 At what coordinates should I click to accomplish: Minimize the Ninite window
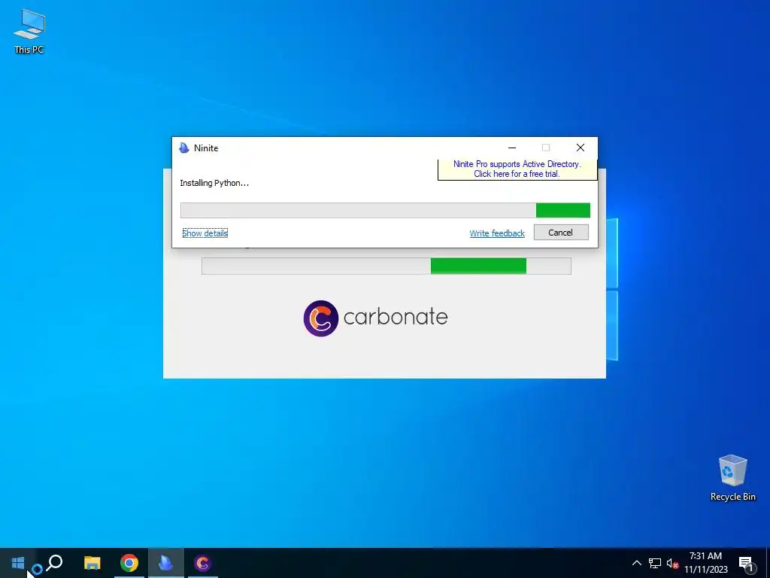[x=511, y=148]
